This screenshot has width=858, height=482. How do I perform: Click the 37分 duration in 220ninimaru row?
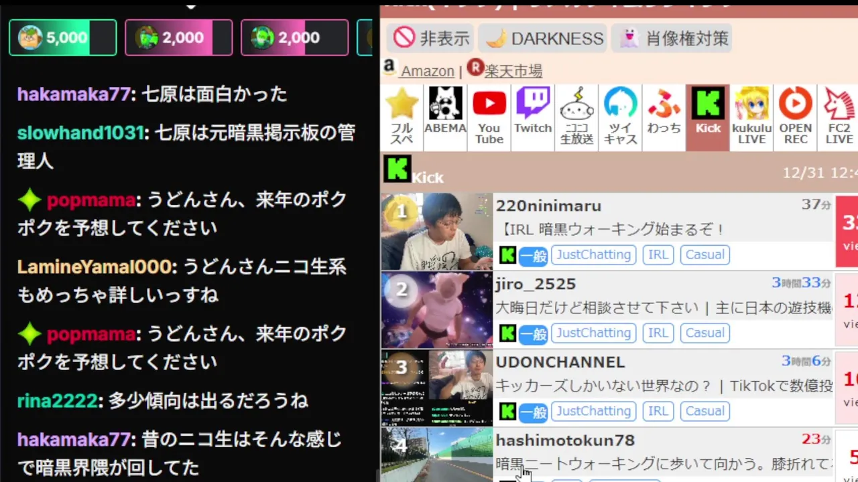[x=816, y=205]
